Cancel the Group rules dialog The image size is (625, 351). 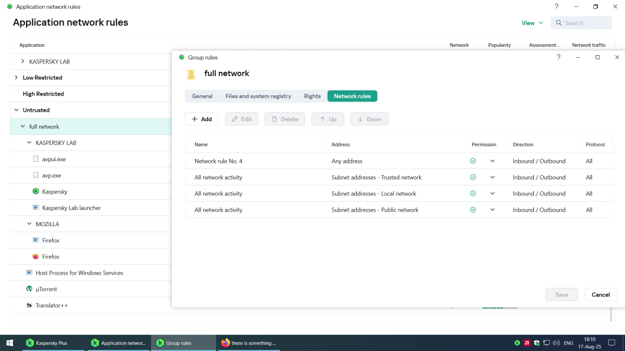pyautogui.click(x=601, y=295)
